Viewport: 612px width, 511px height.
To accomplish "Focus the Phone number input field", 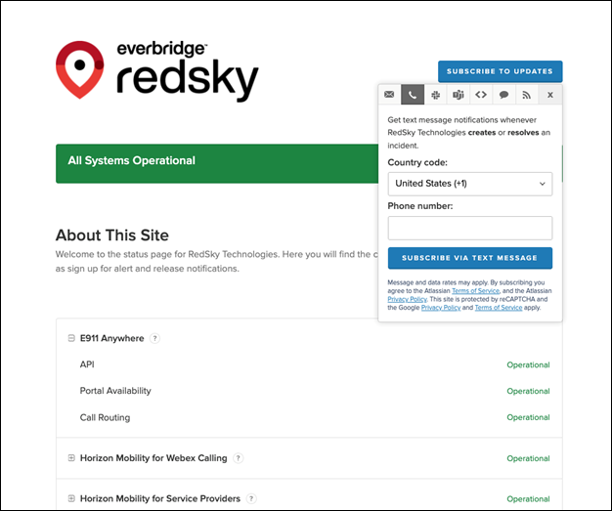I will [x=470, y=229].
